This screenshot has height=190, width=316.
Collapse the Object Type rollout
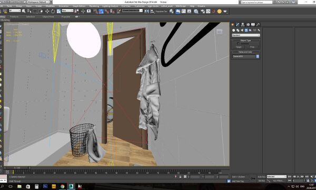pos(245,41)
